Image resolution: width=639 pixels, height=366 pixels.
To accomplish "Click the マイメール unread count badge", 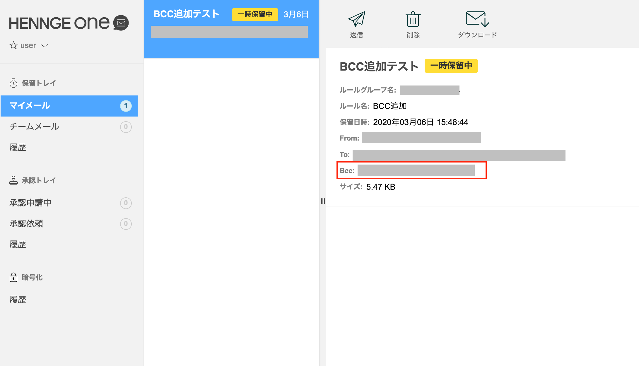I will [x=126, y=106].
